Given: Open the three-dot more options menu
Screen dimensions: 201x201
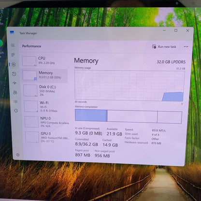Looking at the screenshot, I should click(x=186, y=47).
